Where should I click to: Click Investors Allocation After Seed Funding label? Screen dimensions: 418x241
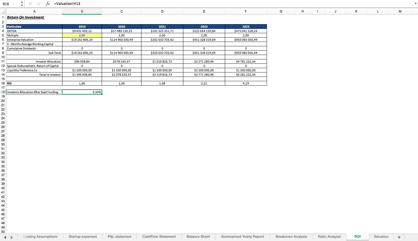34,92
